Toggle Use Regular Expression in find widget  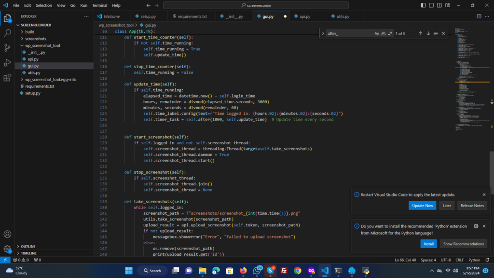[390, 33]
